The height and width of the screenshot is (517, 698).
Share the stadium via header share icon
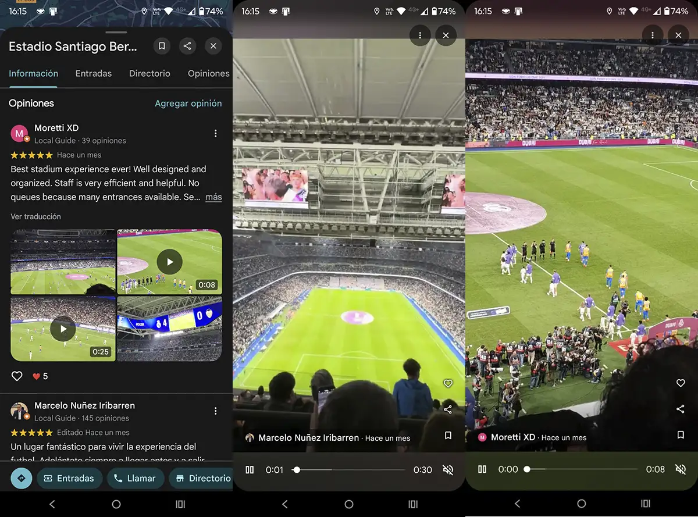tap(187, 47)
